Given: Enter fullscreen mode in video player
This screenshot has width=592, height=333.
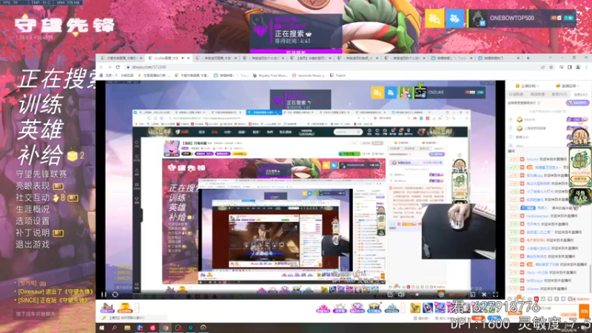Looking at the screenshot, I should pos(495,295).
